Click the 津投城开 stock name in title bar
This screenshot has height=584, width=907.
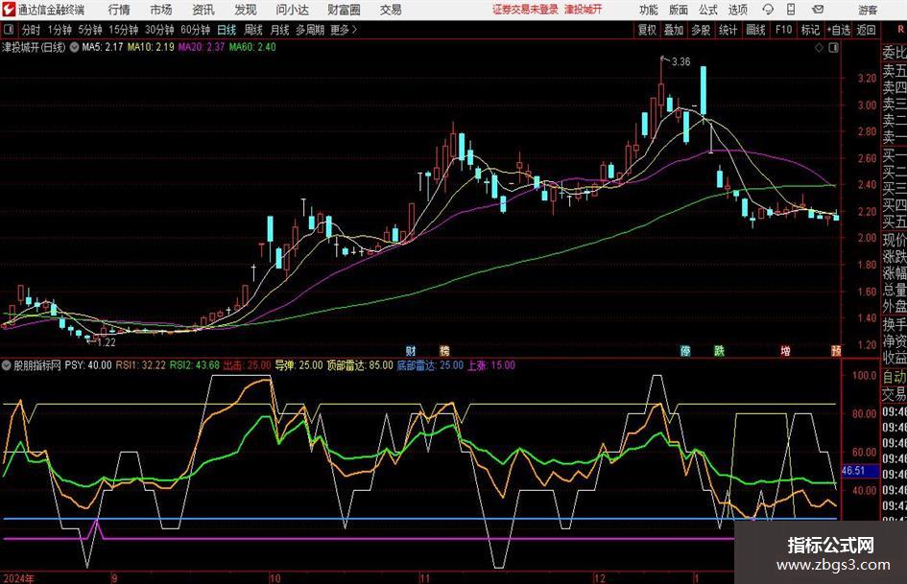(584, 10)
